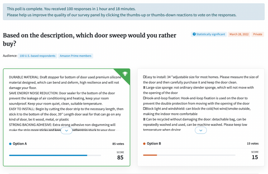Viewport: 268px width, 174px height.
Task: Click the poll question heading
Action: pyautogui.click(x=90, y=40)
